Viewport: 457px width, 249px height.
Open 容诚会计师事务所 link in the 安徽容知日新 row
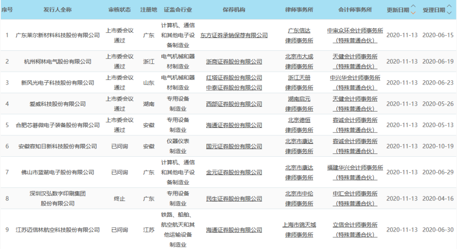point(355,147)
